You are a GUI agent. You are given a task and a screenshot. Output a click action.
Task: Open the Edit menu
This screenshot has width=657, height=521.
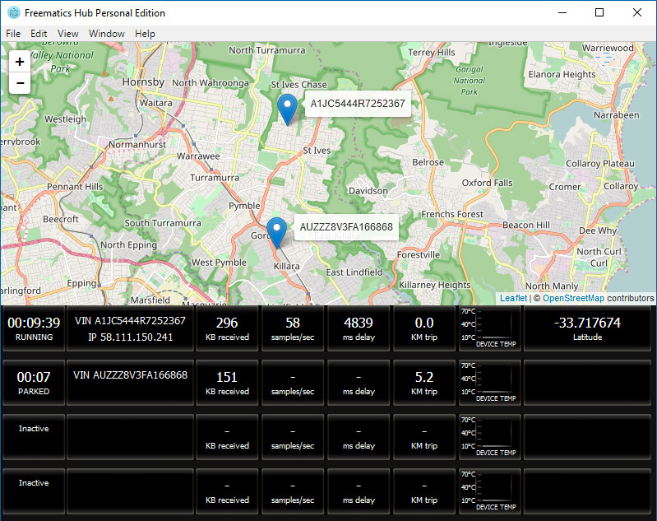[x=39, y=34]
